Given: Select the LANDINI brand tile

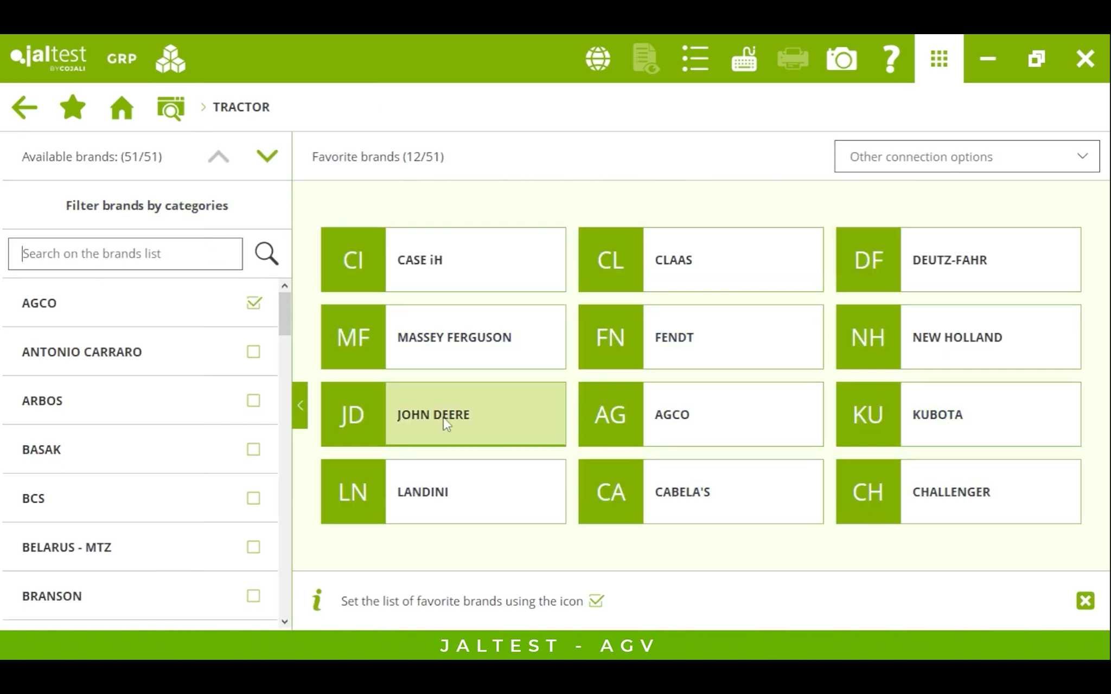Looking at the screenshot, I should click(x=443, y=492).
